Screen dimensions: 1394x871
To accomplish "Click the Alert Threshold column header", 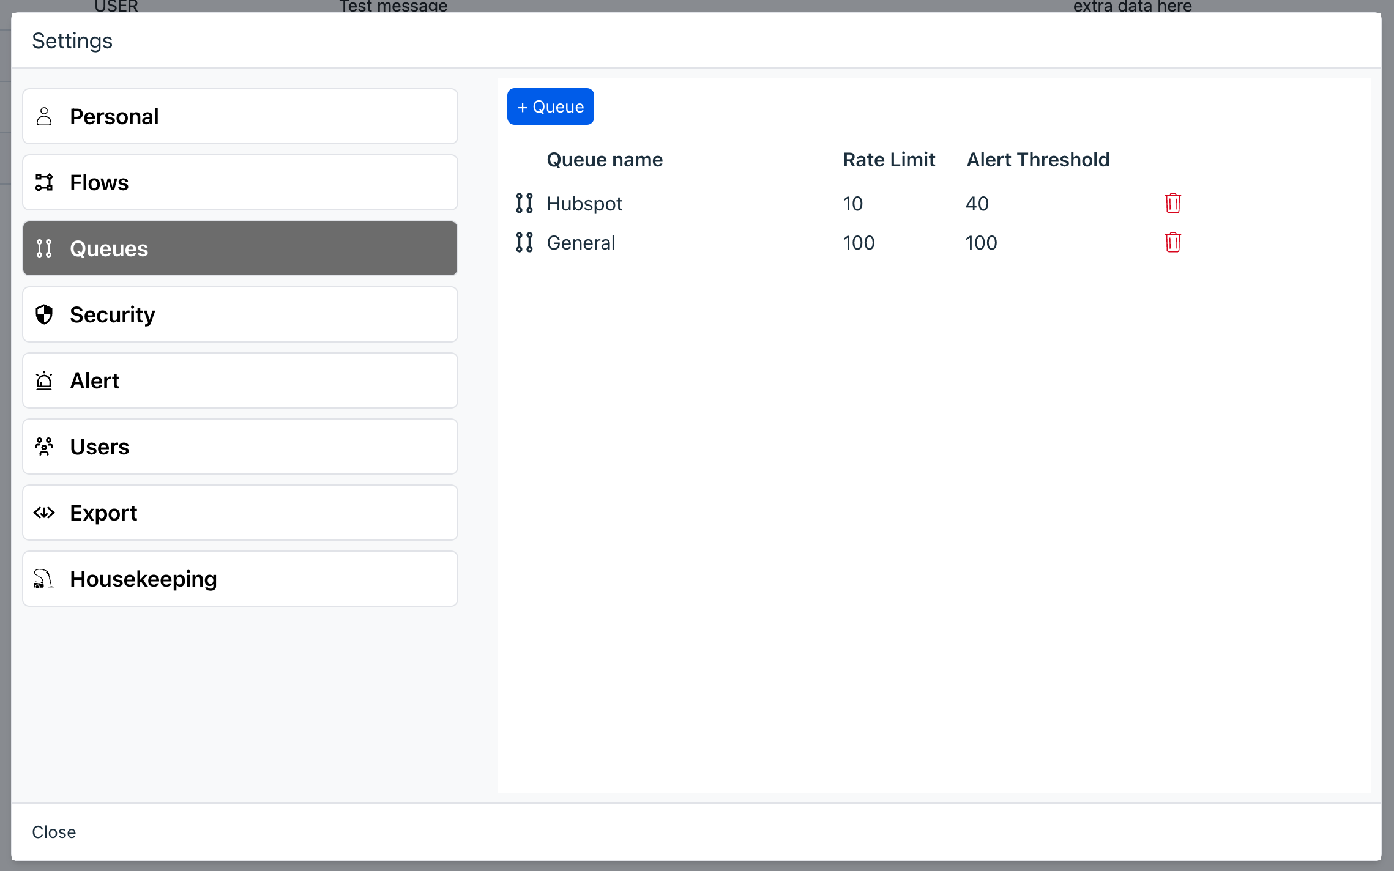I will point(1037,160).
